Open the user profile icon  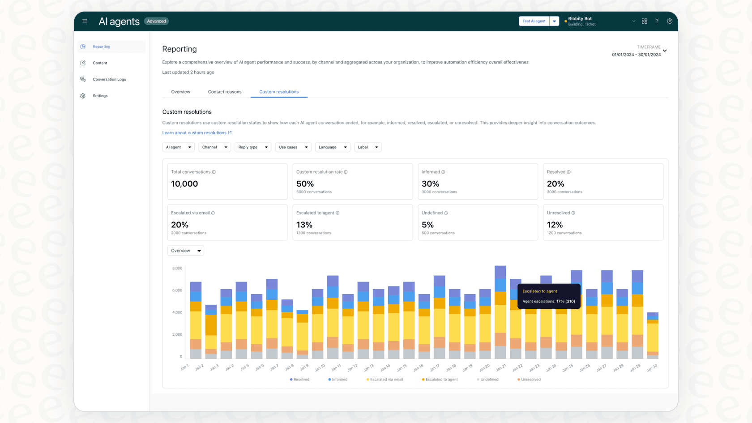[670, 21]
